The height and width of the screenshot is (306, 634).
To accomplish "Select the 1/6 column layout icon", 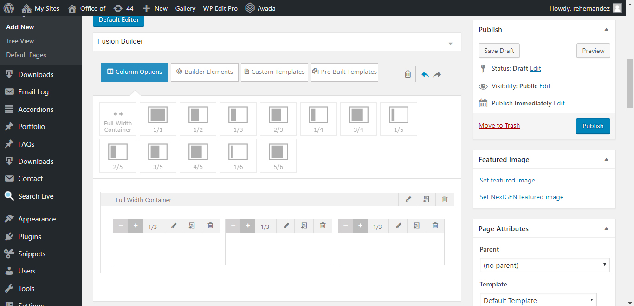I will [x=238, y=156].
